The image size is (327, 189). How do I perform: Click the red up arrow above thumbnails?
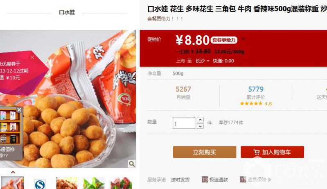[13, 172]
